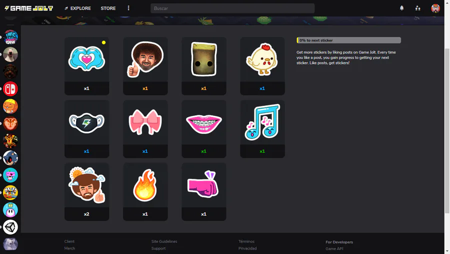Select the lightning face mask sticker
The height and width of the screenshot is (254, 450).
pos(86,122)
